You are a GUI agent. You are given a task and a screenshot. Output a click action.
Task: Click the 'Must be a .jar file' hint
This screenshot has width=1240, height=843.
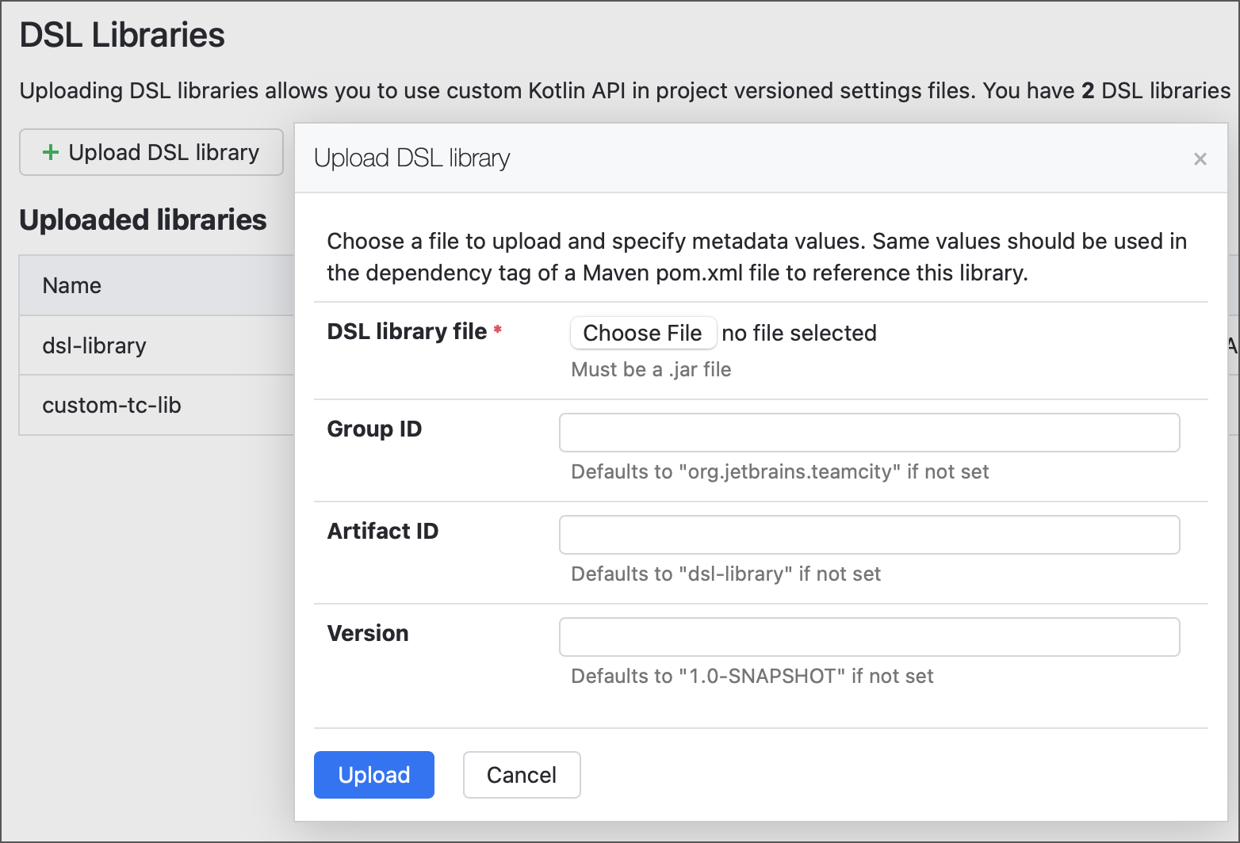coord(650,369)
